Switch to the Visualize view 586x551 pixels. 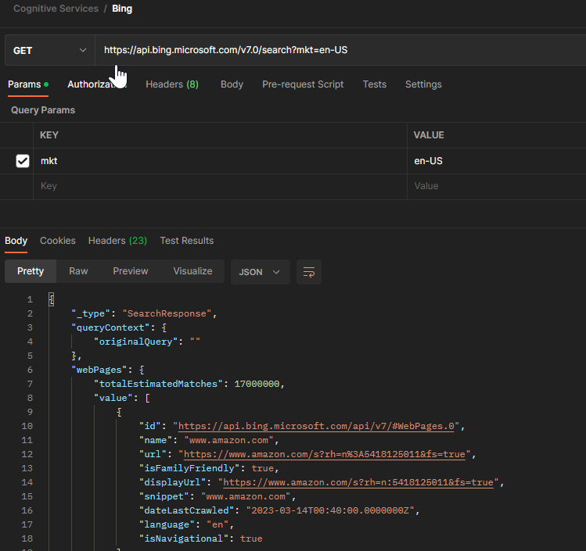pos(192,271)
